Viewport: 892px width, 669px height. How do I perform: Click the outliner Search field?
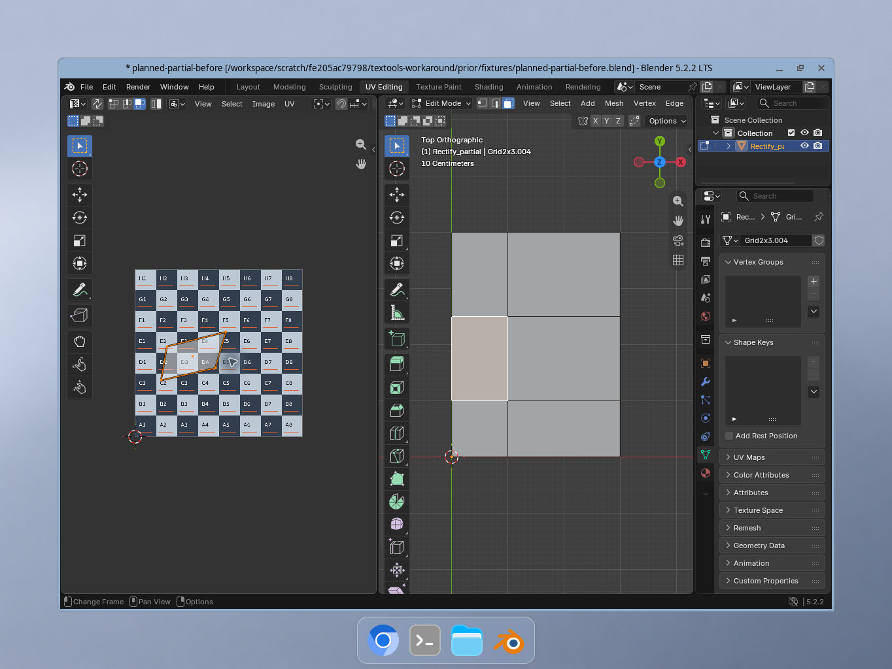pos(793,103)
